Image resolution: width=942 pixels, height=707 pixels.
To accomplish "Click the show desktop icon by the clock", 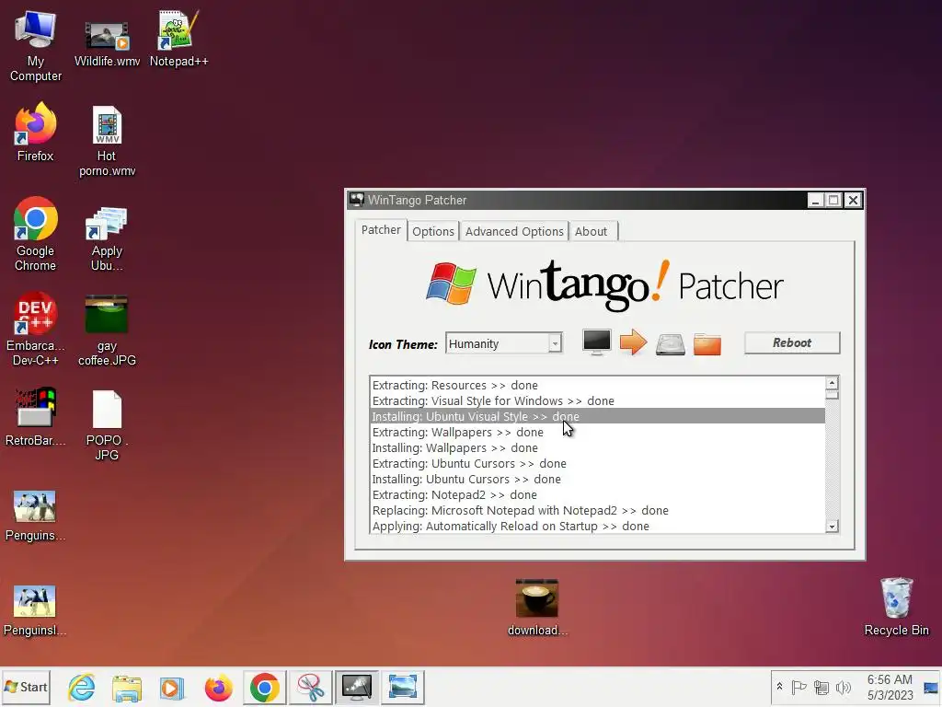I will (x=931, y=687).
